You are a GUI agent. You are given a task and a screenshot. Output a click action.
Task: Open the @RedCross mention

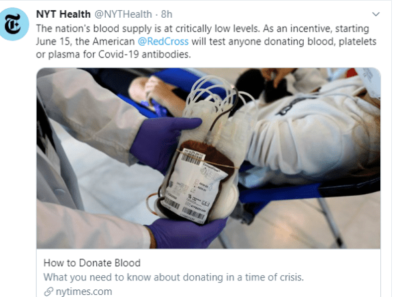pyautogui.click(x=163, y=41)
